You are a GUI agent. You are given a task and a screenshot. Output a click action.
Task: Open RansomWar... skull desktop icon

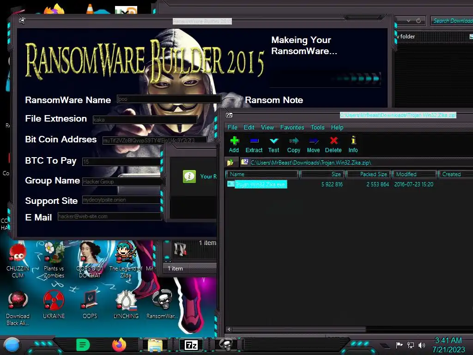pyautogui.click(x=162, y=305)
